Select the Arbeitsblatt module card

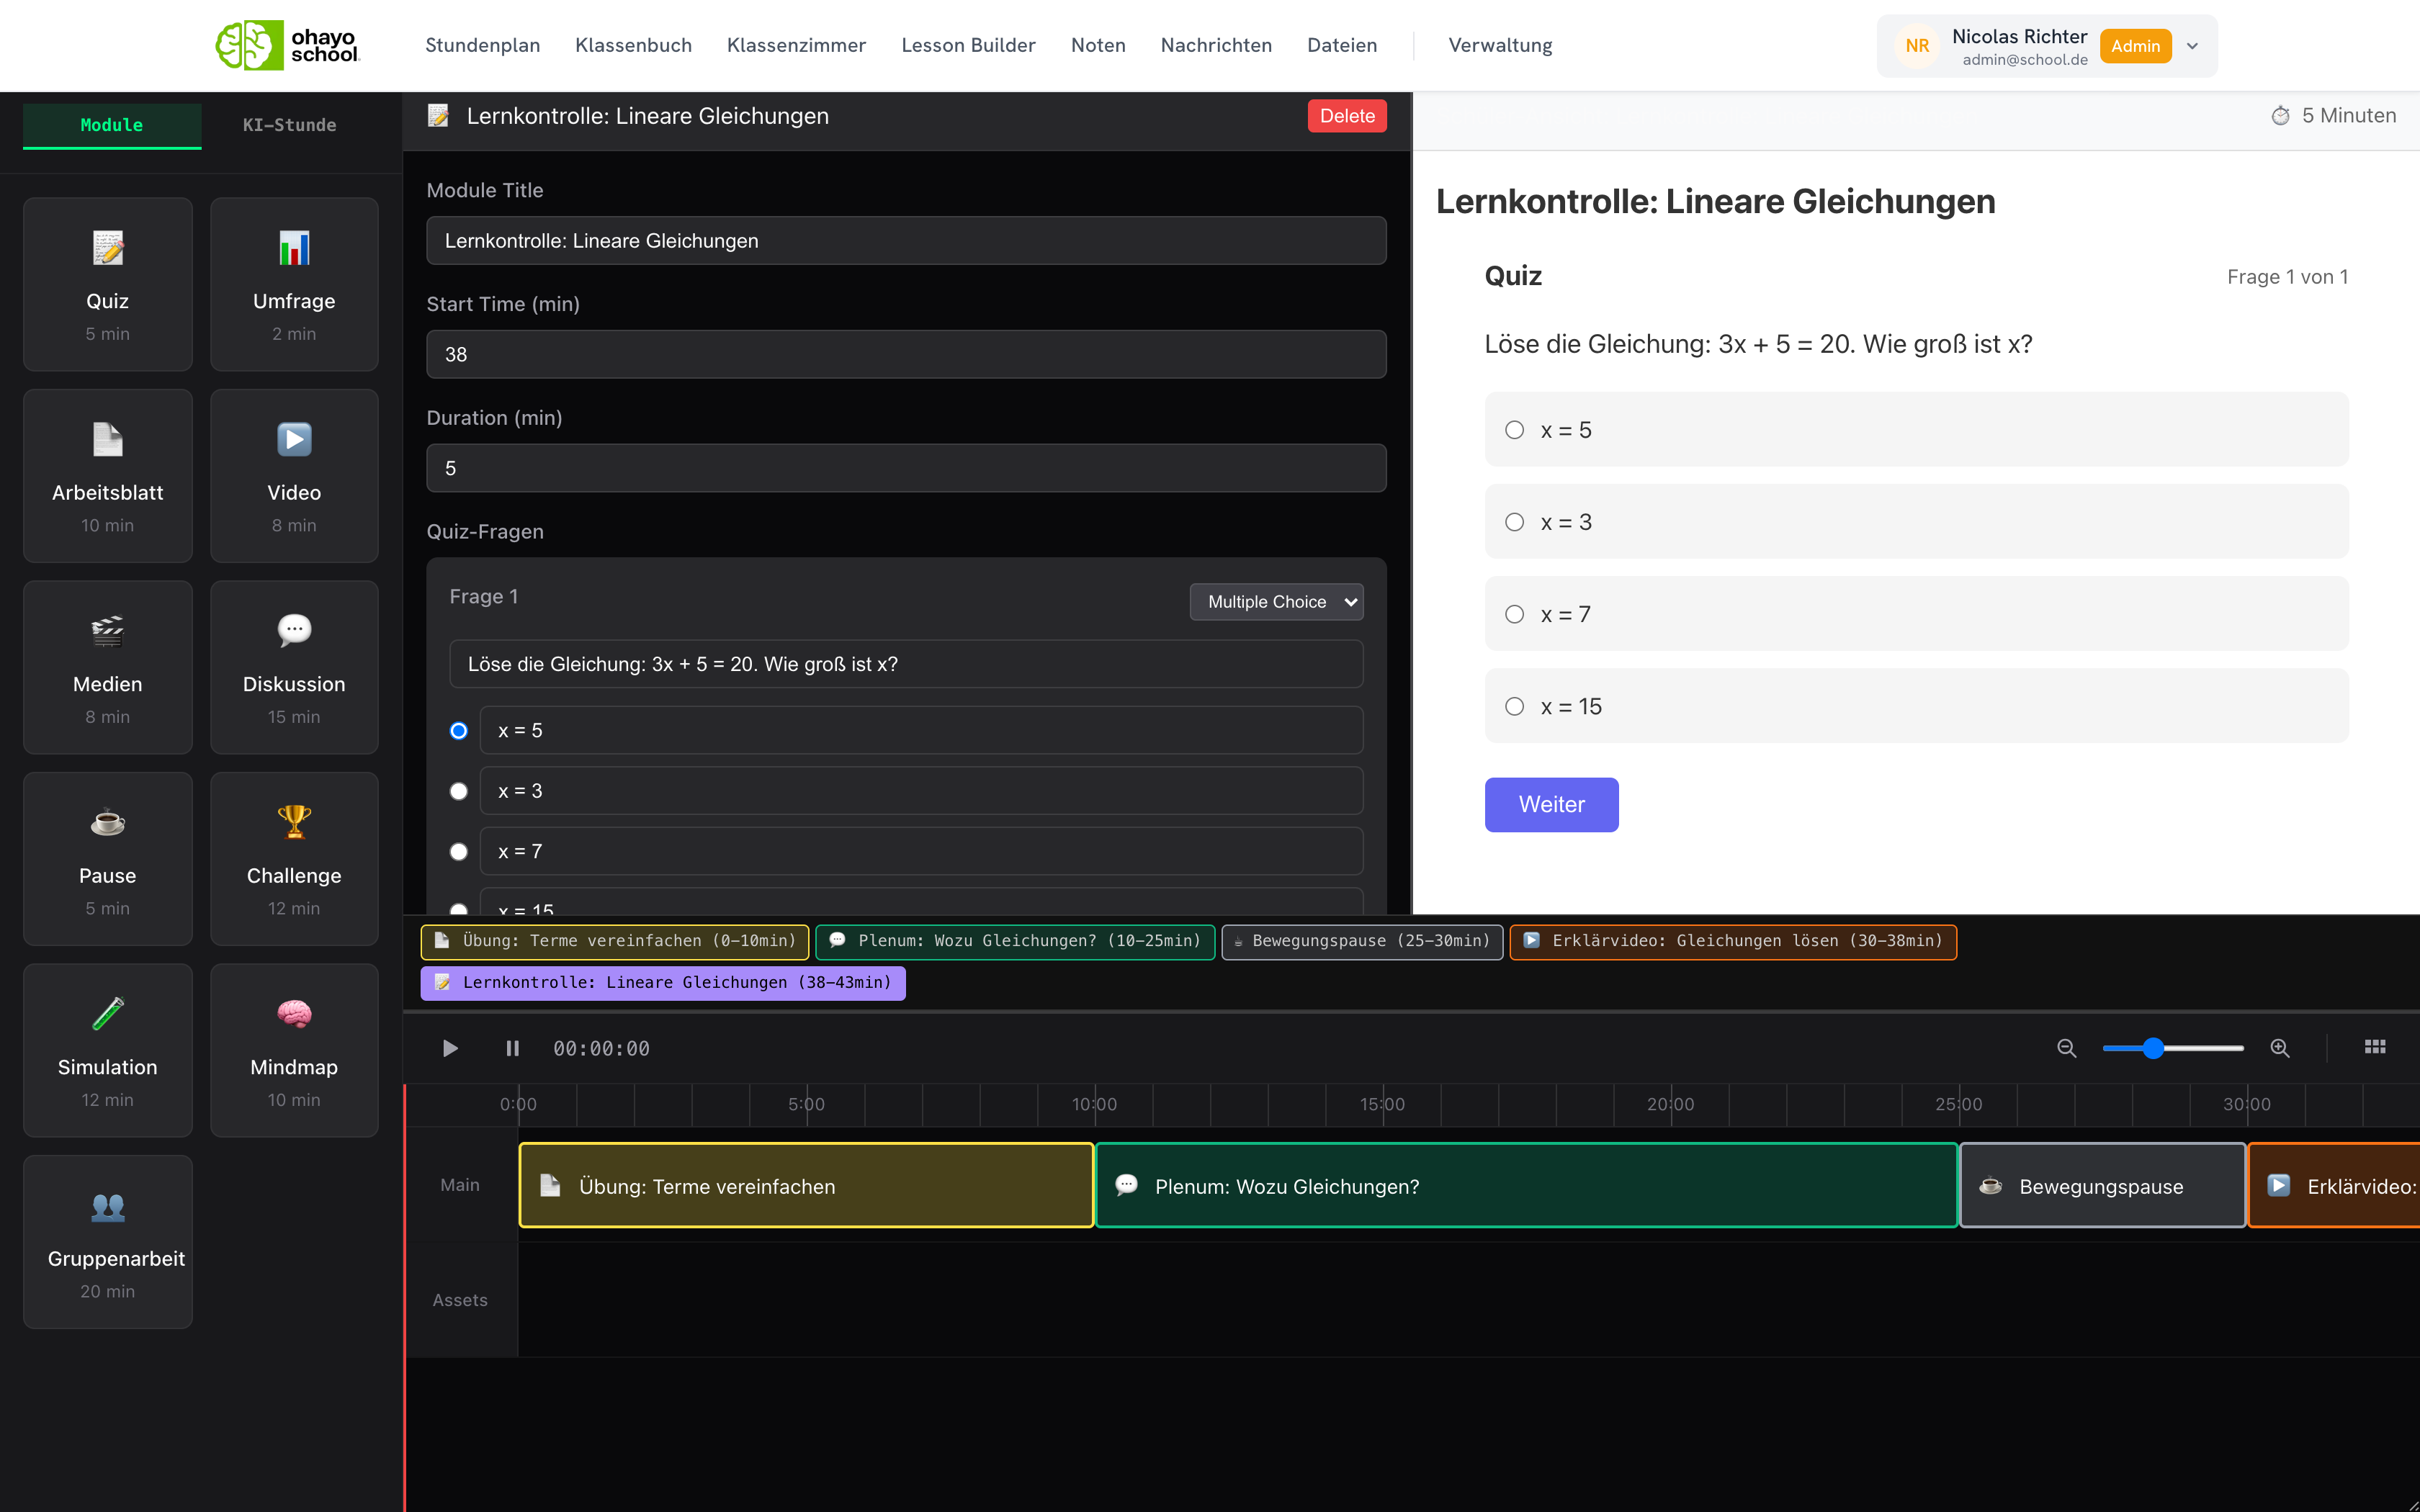[x=107, y=476]
